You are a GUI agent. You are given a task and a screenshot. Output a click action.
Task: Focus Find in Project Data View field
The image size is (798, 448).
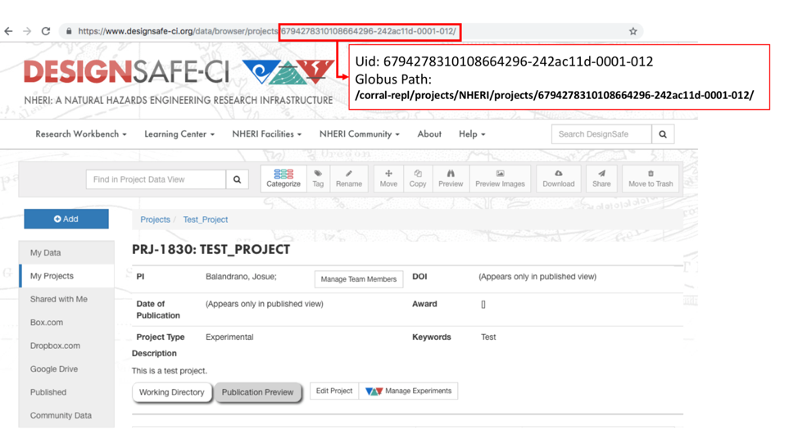(156, 179)
